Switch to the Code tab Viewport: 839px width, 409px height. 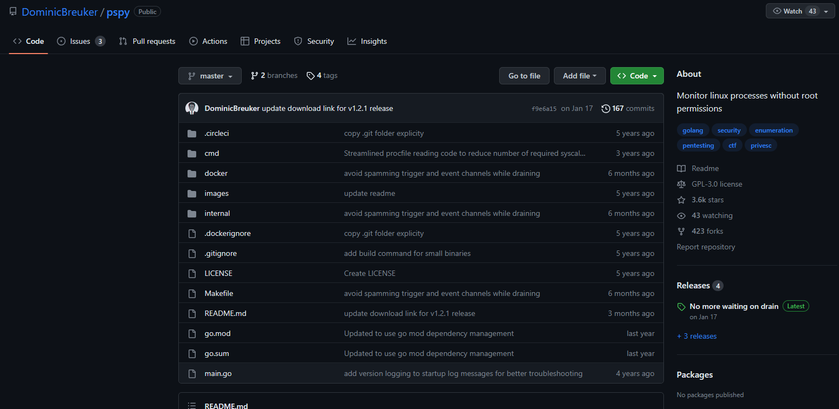(29, 41)
